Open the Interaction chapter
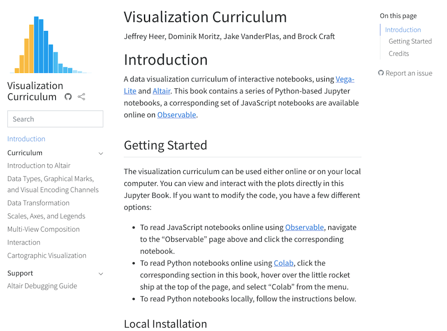 (24, 243)
